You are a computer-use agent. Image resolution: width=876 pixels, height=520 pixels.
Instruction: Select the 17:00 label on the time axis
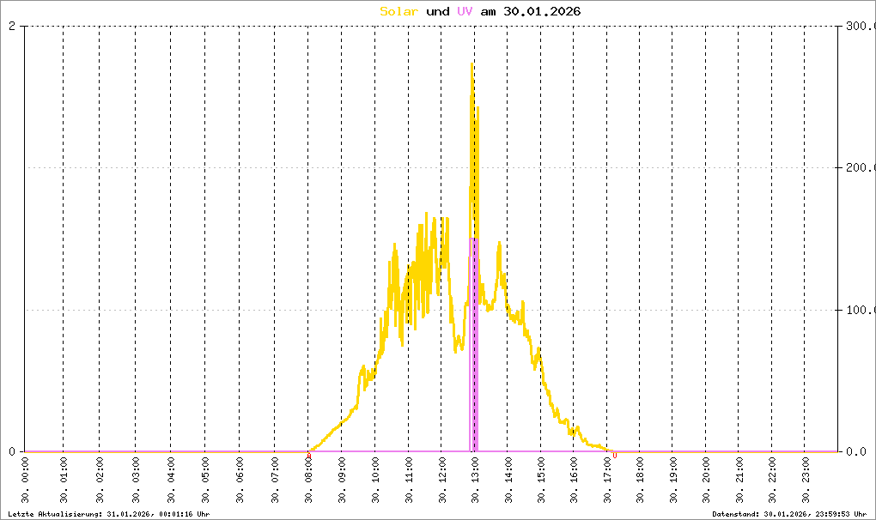click(606, 473)
